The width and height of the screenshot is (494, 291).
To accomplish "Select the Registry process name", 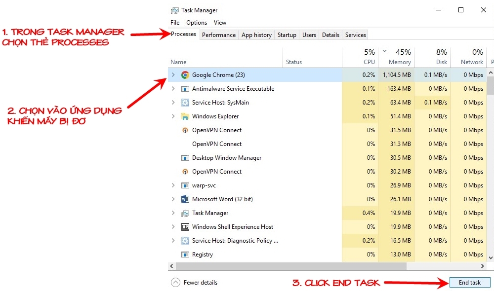I will 202,255.
